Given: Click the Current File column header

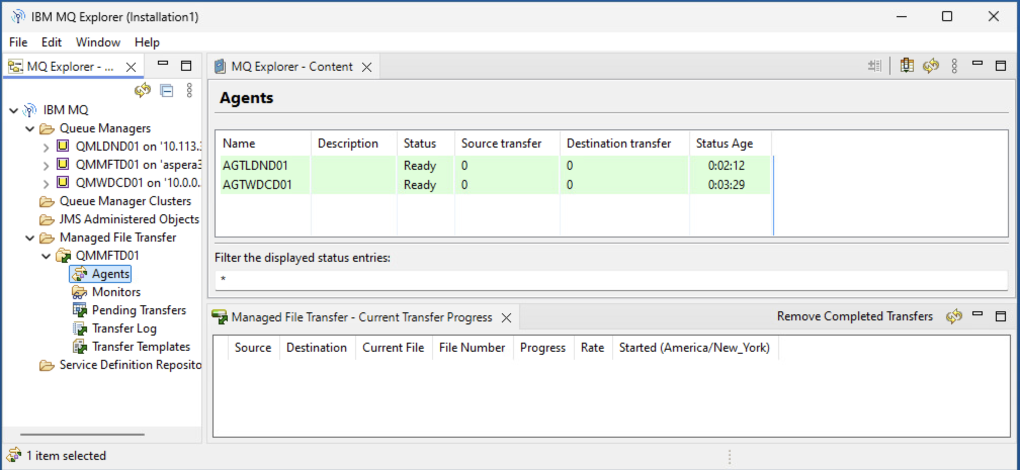Looking at the screenshot, I should [x=393, y=348].
